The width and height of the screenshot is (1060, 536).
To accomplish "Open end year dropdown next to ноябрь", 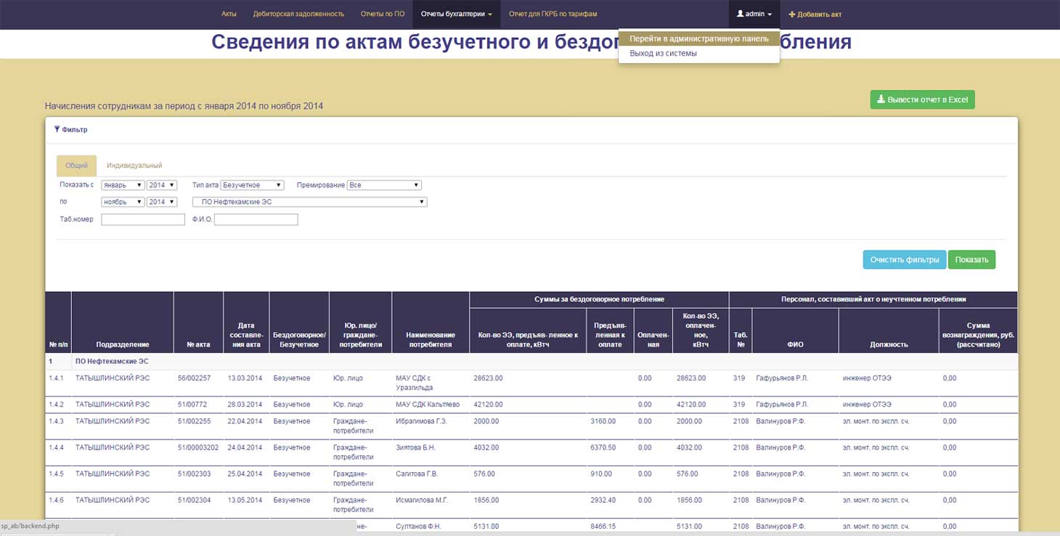I will click(161, 202).
